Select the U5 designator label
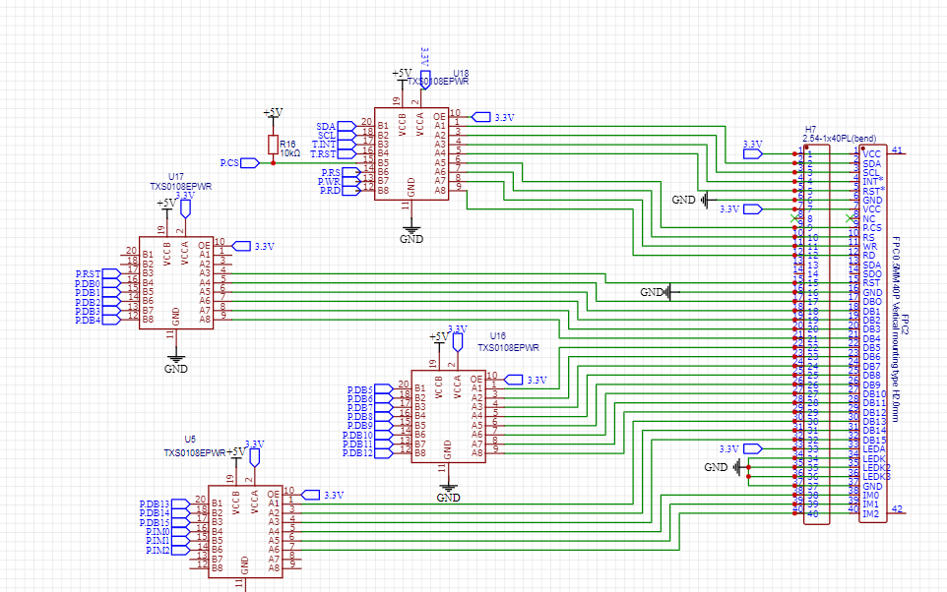This screenshot has width=947, height=592. tap(190, 440)
